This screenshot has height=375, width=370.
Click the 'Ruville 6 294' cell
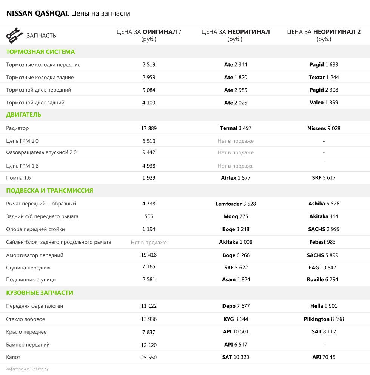click(x=322, y=279)
